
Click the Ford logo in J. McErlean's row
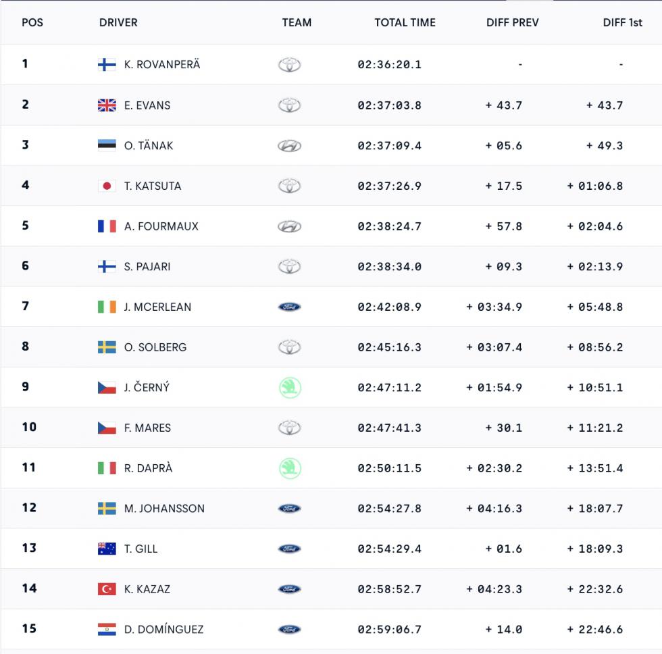pos(290,307)
